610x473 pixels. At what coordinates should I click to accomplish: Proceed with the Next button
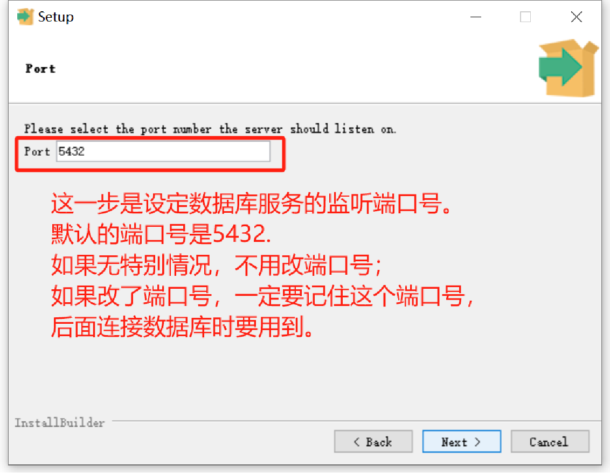point(461,442)
